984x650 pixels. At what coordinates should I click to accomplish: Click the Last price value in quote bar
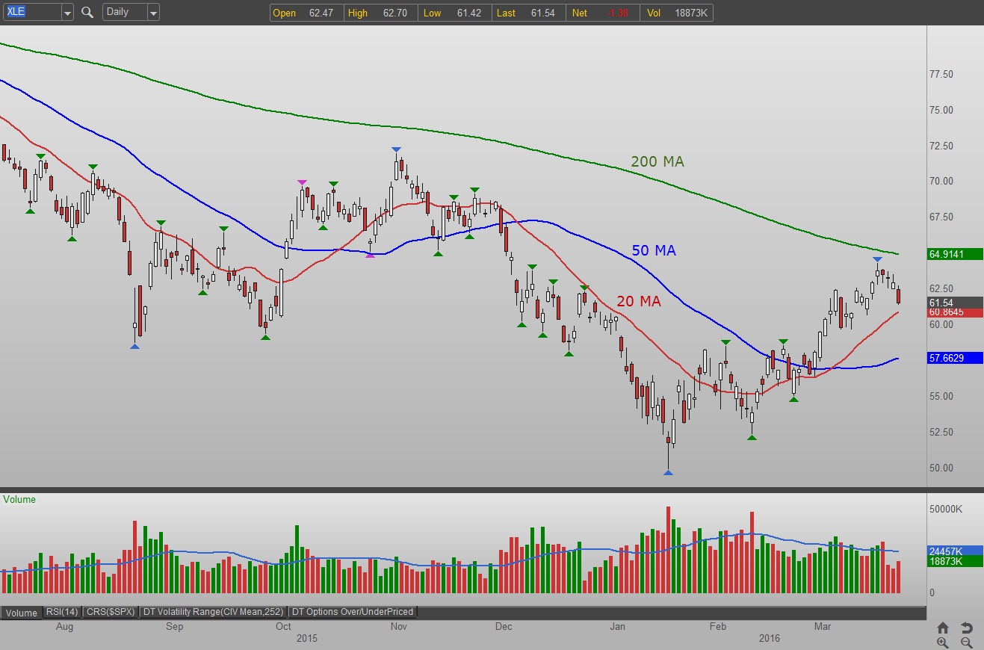542,13
